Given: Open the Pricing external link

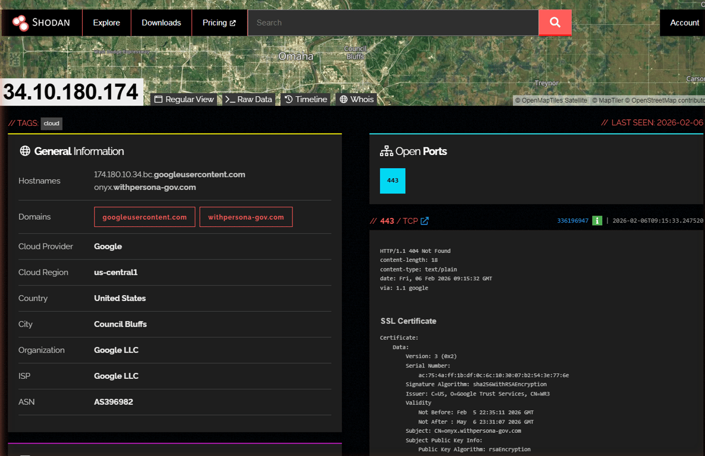Looking at the screenshot, I should [x=219, y=23].
